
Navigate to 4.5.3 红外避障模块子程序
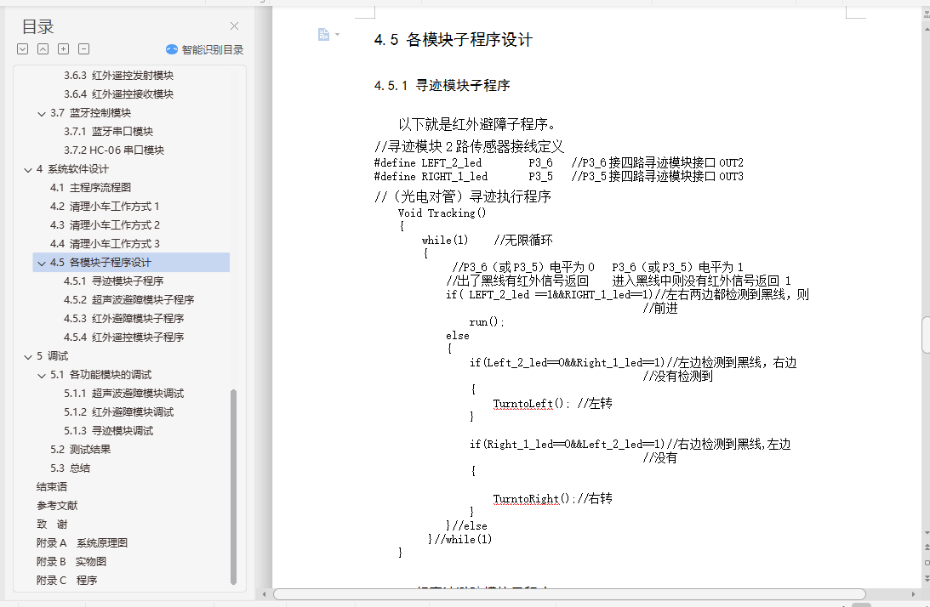(124, 319)
